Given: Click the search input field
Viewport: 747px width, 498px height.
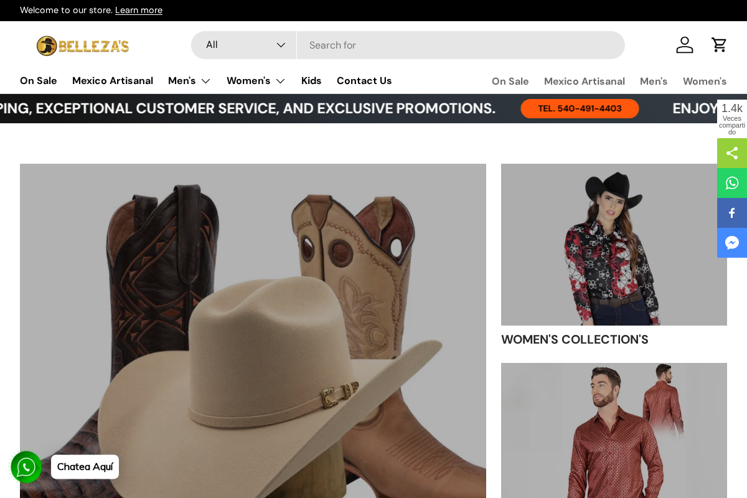Looking at the screenshot, I should (461, 45).
